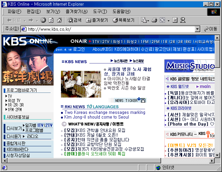Click the Edit document toolbar icon

pos(175,20)
